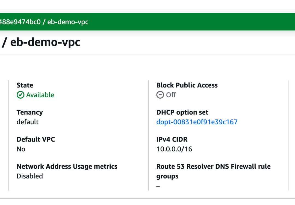Viewport: 295px width, 205px height.
Task: Select the 10.0.0.0/16 CIDR value
Action: click(174, 149)
